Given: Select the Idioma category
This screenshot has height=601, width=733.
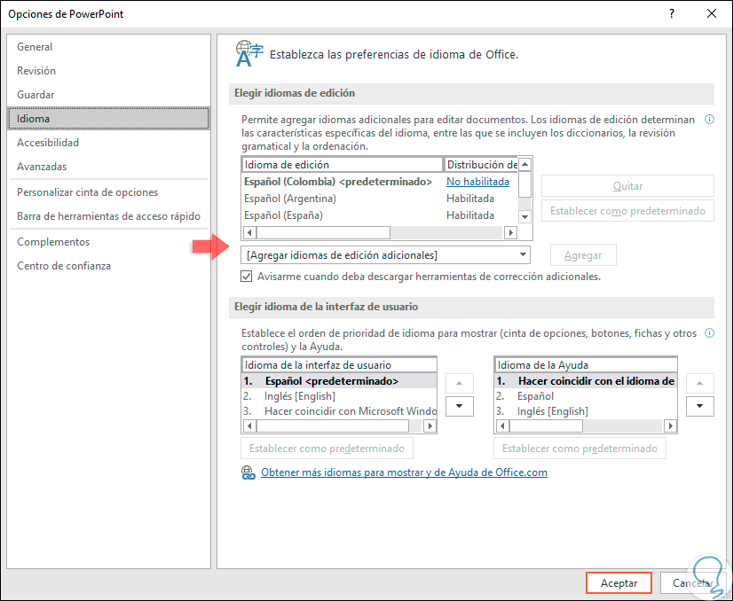Looking at the screenshot, I should (x=108, y=119).
